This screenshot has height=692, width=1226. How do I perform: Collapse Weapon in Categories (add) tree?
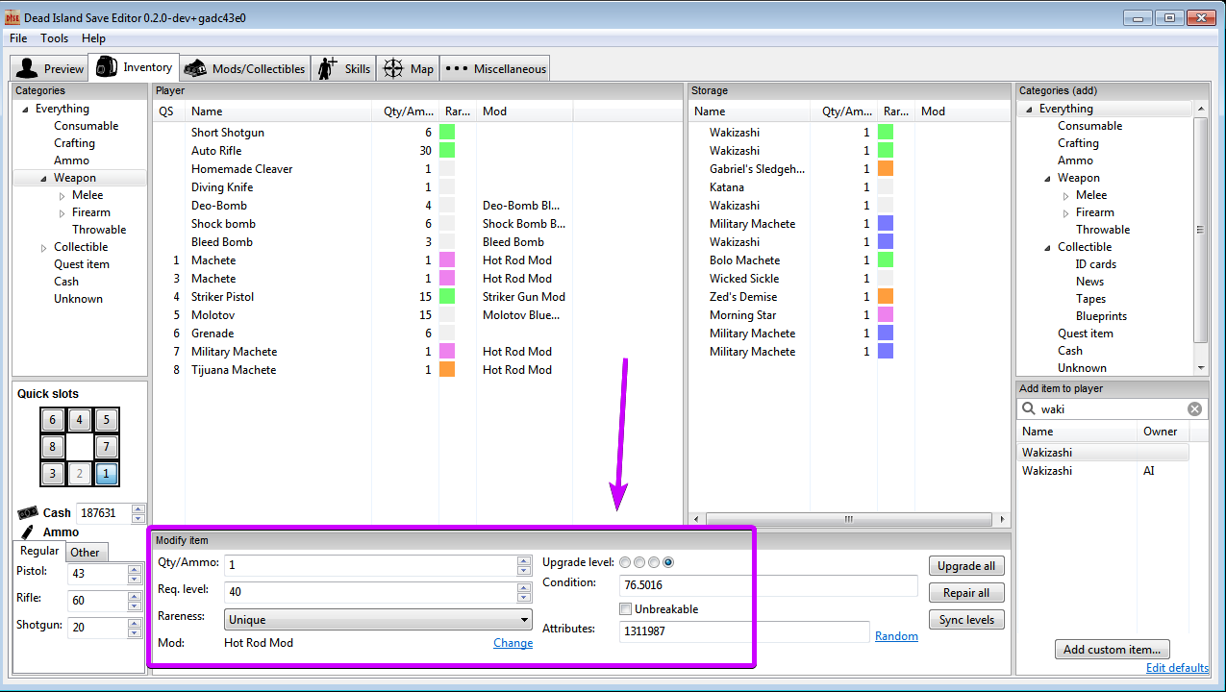(1048, 179)
